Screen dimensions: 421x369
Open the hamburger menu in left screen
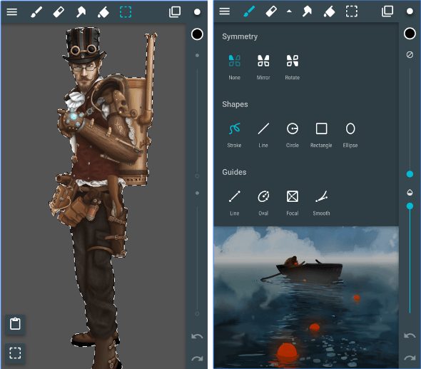coord(12,12)
